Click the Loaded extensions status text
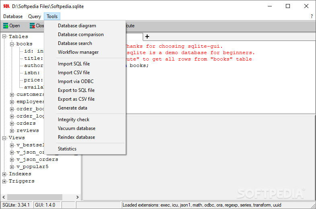The image size is (316, 209). 202,205
